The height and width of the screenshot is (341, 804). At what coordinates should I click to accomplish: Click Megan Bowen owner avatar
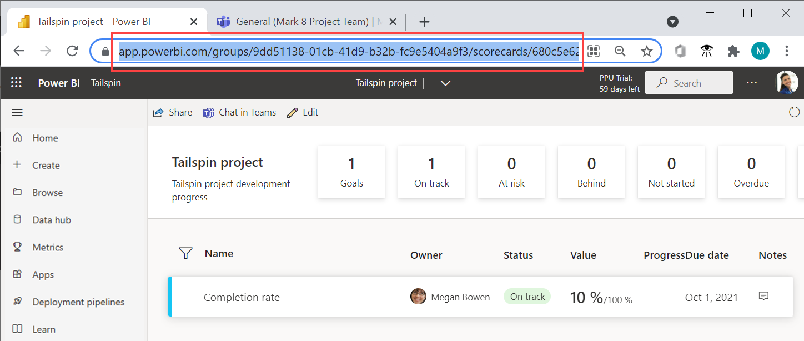tap(418, 297)
